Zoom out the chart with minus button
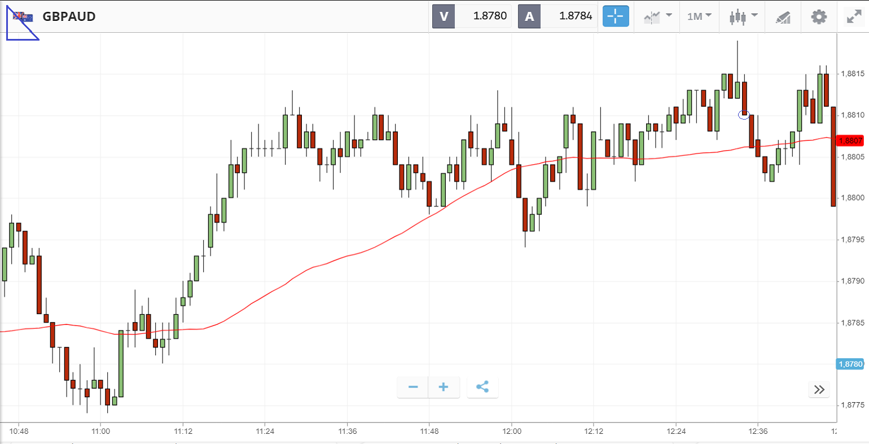 pos(413,387)
